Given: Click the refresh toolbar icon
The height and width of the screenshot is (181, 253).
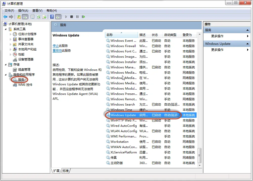Looking at the screenshot, I should [x=38, y=17].
